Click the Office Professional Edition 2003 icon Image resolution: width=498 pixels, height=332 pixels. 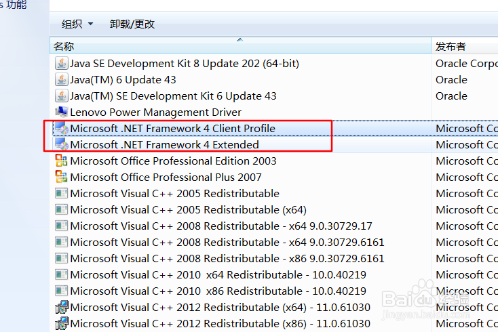62,161
